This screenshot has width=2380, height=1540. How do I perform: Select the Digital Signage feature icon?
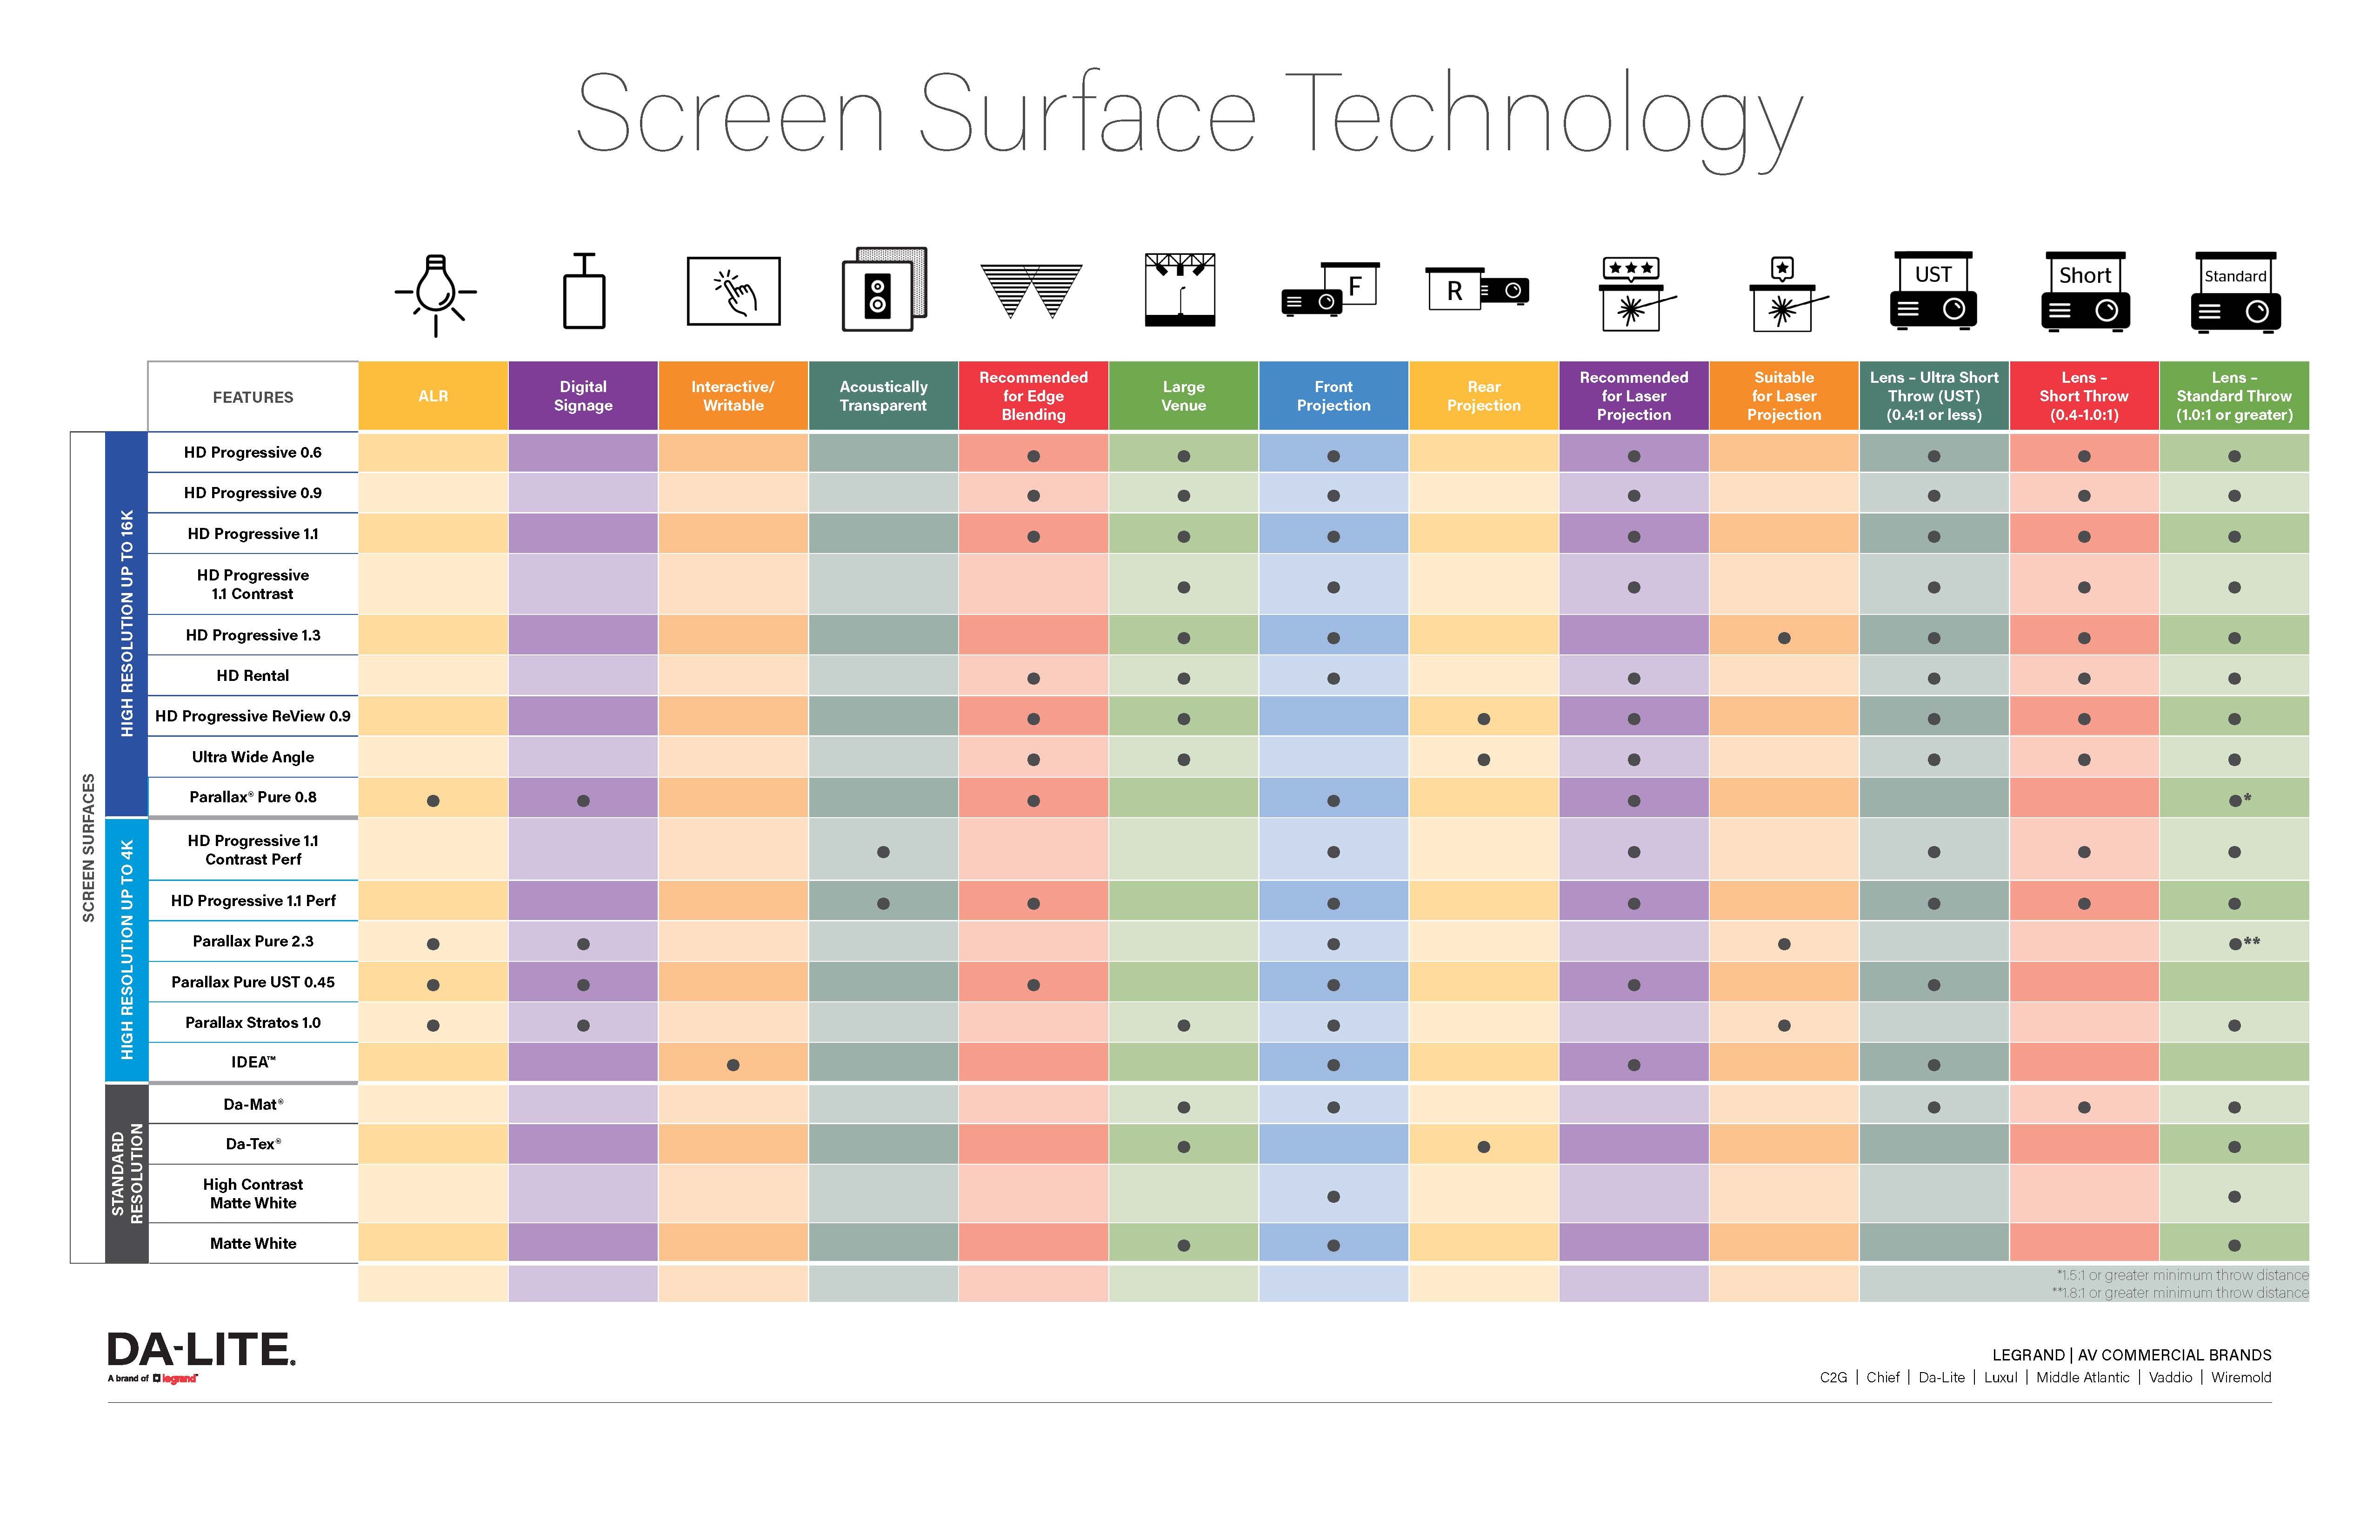pyautogui.click(x=583, y=304)
